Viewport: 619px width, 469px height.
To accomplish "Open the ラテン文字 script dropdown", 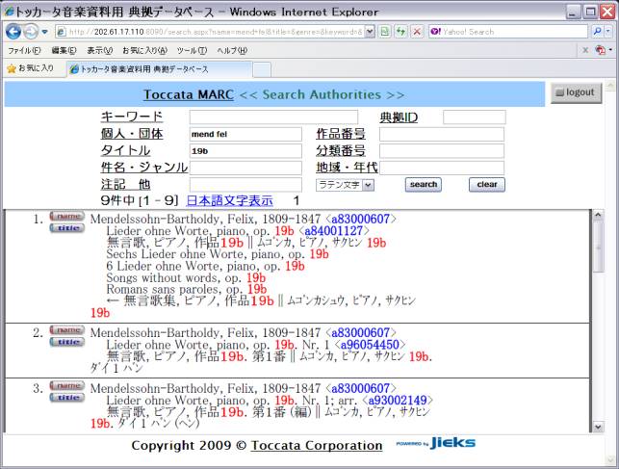I will [345, 185].
